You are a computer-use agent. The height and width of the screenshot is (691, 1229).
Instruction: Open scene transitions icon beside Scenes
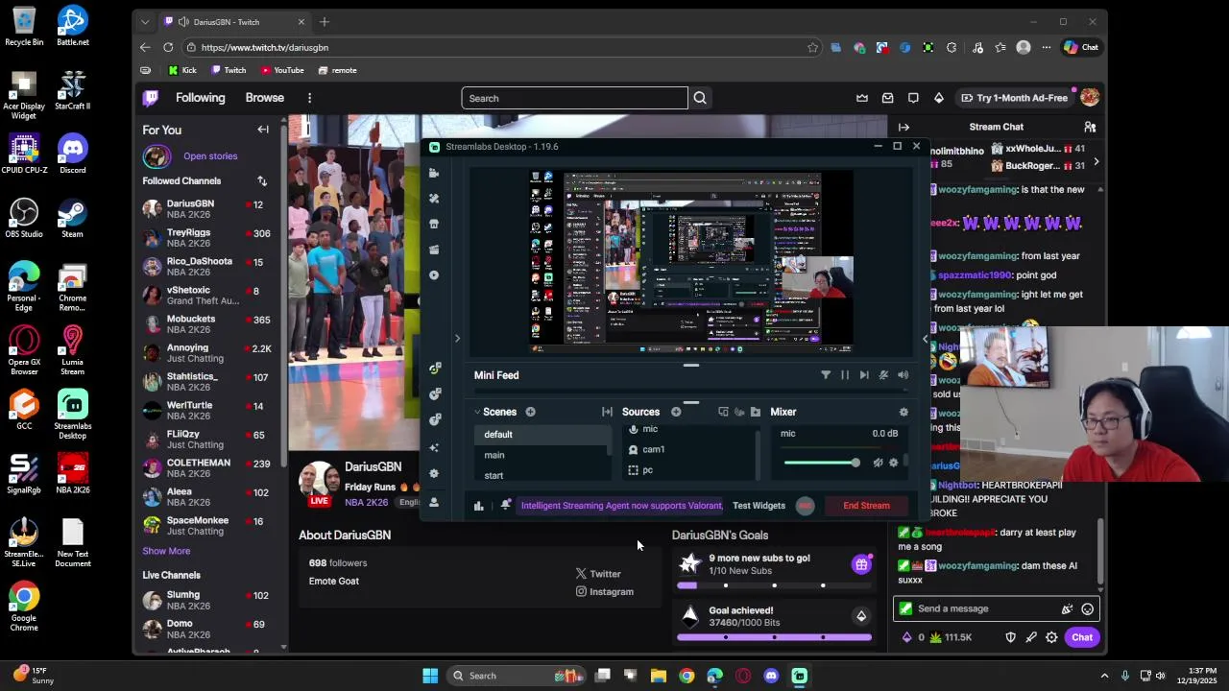pyautogui.click(x=607, y=412)
